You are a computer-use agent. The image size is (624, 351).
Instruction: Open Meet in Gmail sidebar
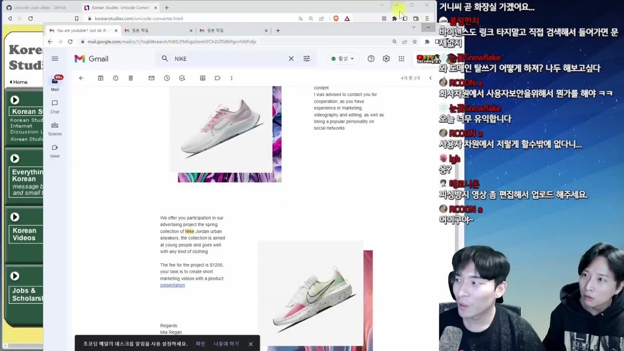pyautogui.click(x=55, y=151)
